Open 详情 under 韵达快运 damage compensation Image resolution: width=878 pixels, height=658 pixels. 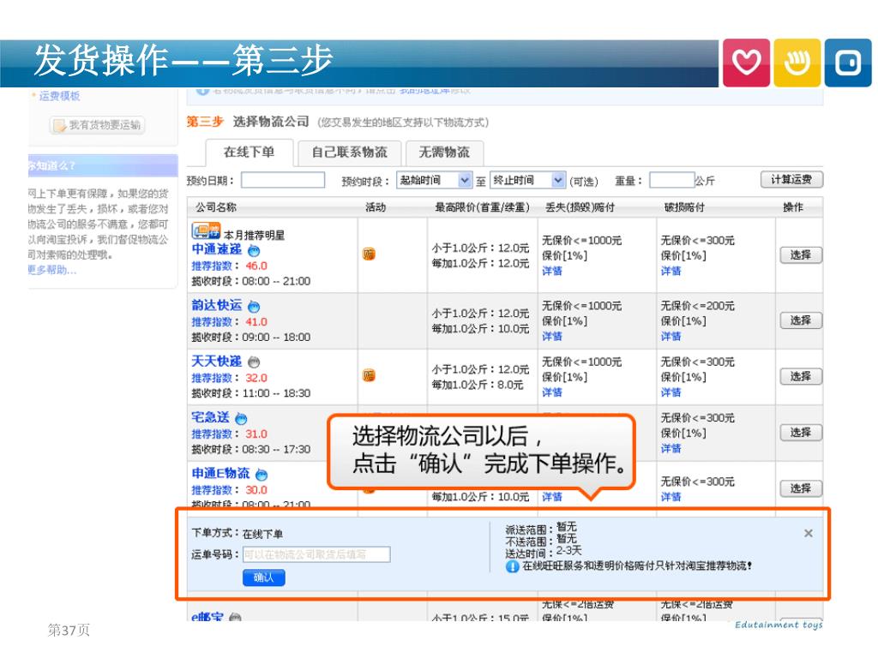(x=671, y=337)
